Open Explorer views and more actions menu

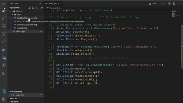pos(40,3)
